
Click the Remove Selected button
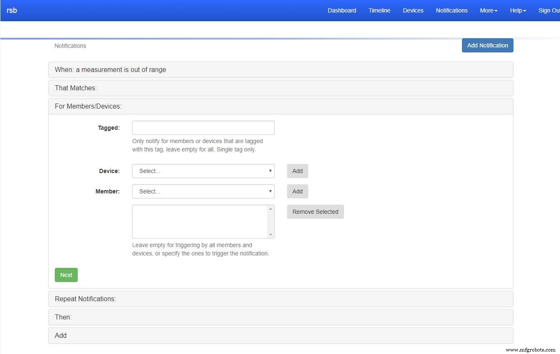[x=315, y=212]
